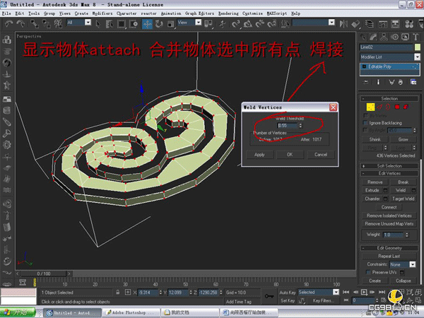Activate the Select and Link tool
This screenshot has width=424, height=318.
coord(35,24)
